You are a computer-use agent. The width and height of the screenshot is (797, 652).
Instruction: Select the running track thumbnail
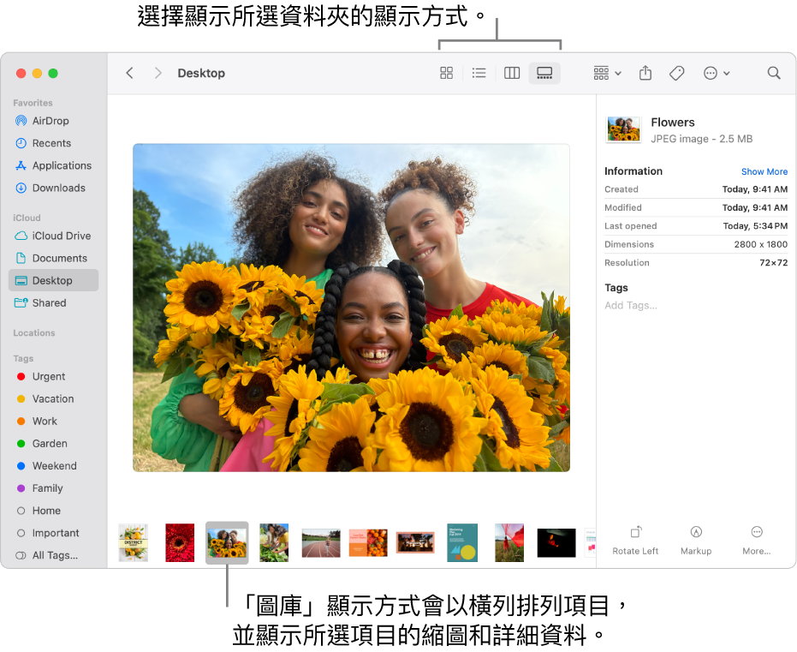point(321,543)
